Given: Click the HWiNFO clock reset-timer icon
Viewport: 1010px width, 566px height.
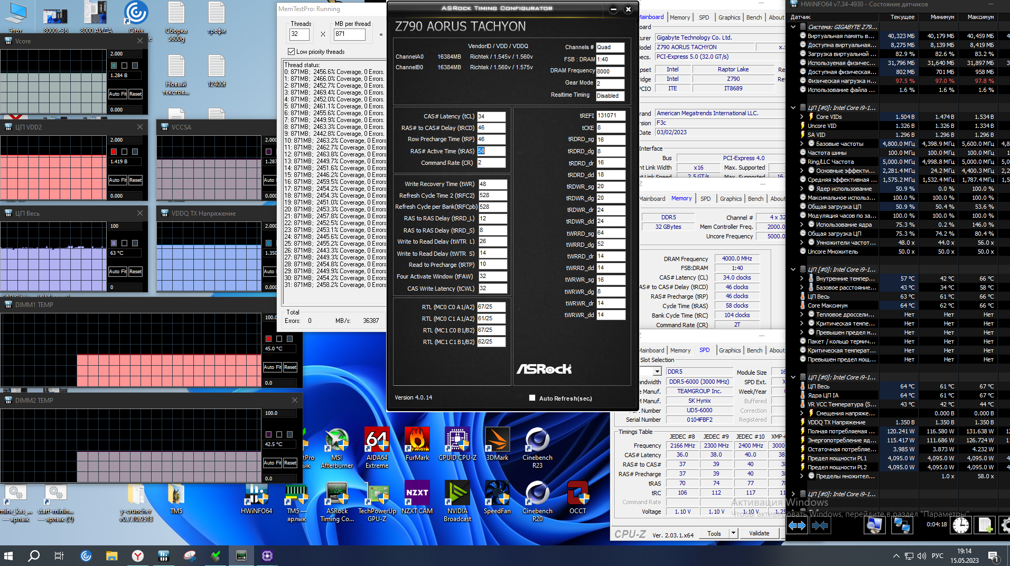Looking at the screenshot, I should (961, 525).
